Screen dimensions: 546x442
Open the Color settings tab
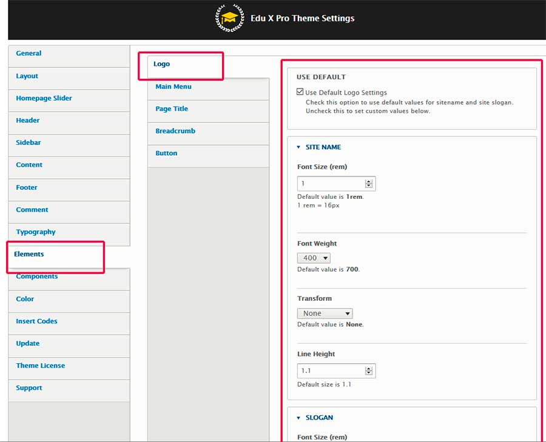(x=25, y=299)
